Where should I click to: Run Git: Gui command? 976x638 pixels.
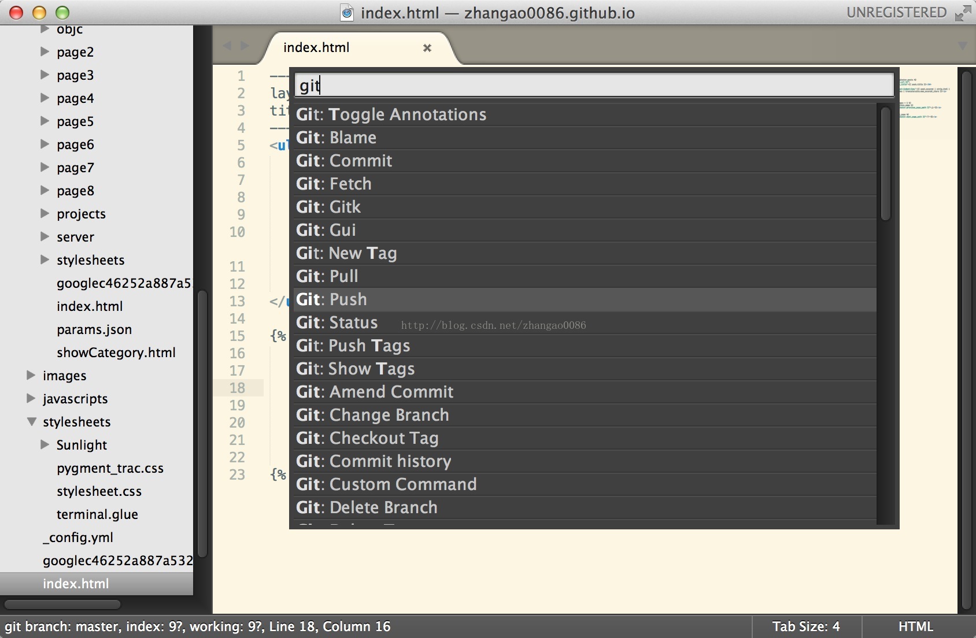coord(585,230)
